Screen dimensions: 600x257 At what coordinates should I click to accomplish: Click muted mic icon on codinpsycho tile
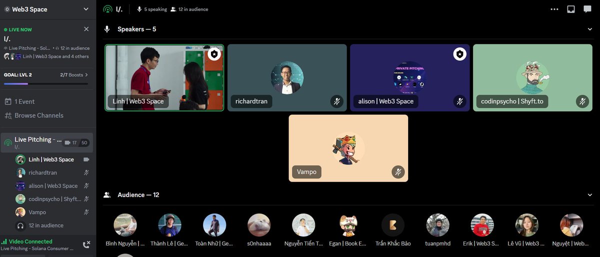[x=582, y=101]
